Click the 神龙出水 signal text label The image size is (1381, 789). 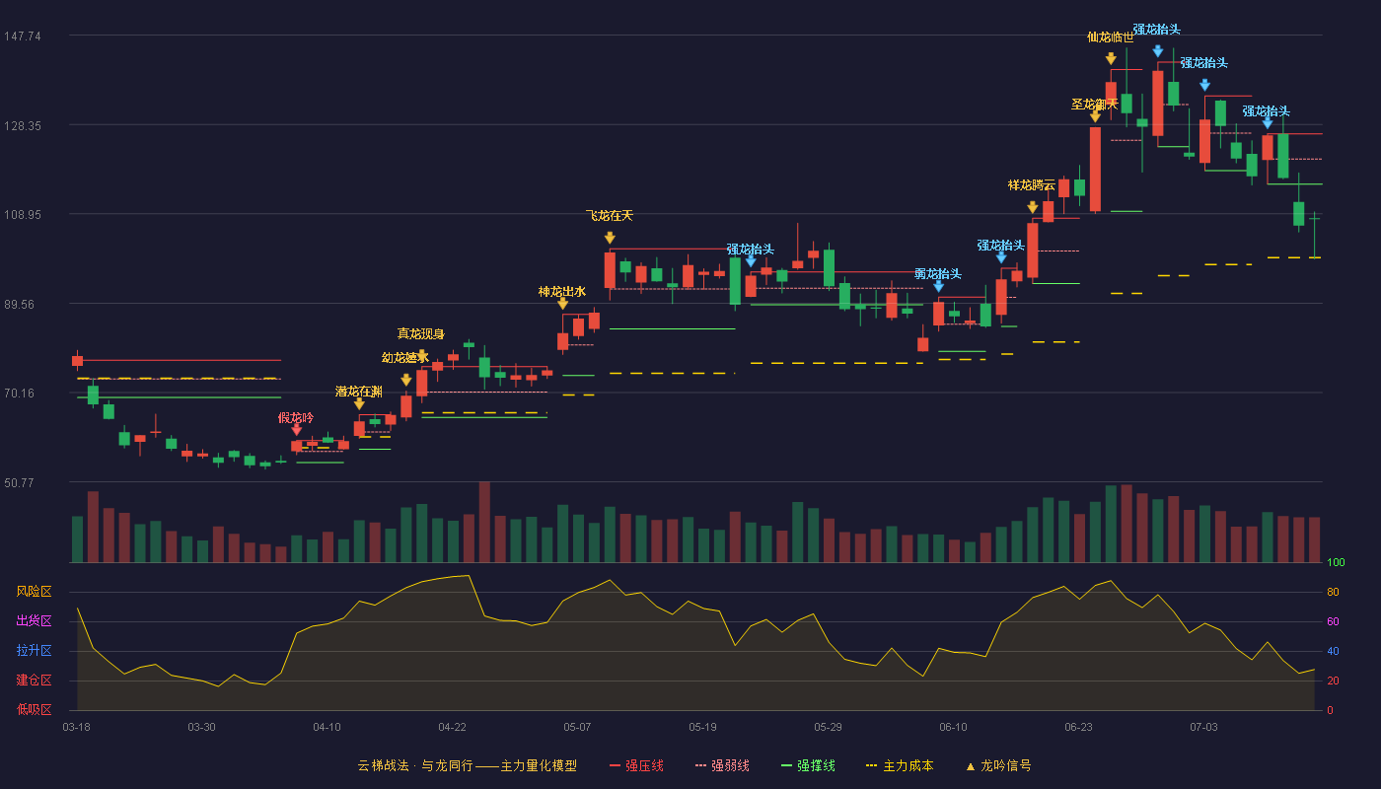point(562,292)
